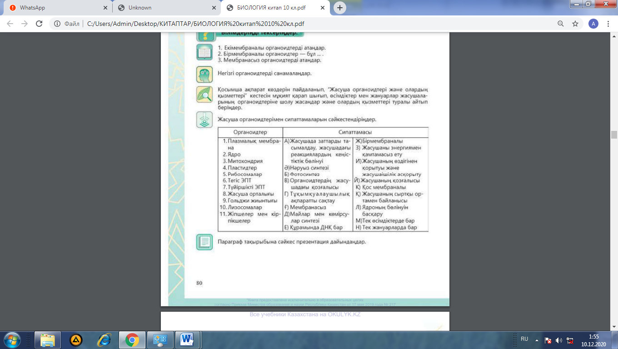Open the Action Center flag icon
The image size is (618, 349).
(x=548, y=340)
